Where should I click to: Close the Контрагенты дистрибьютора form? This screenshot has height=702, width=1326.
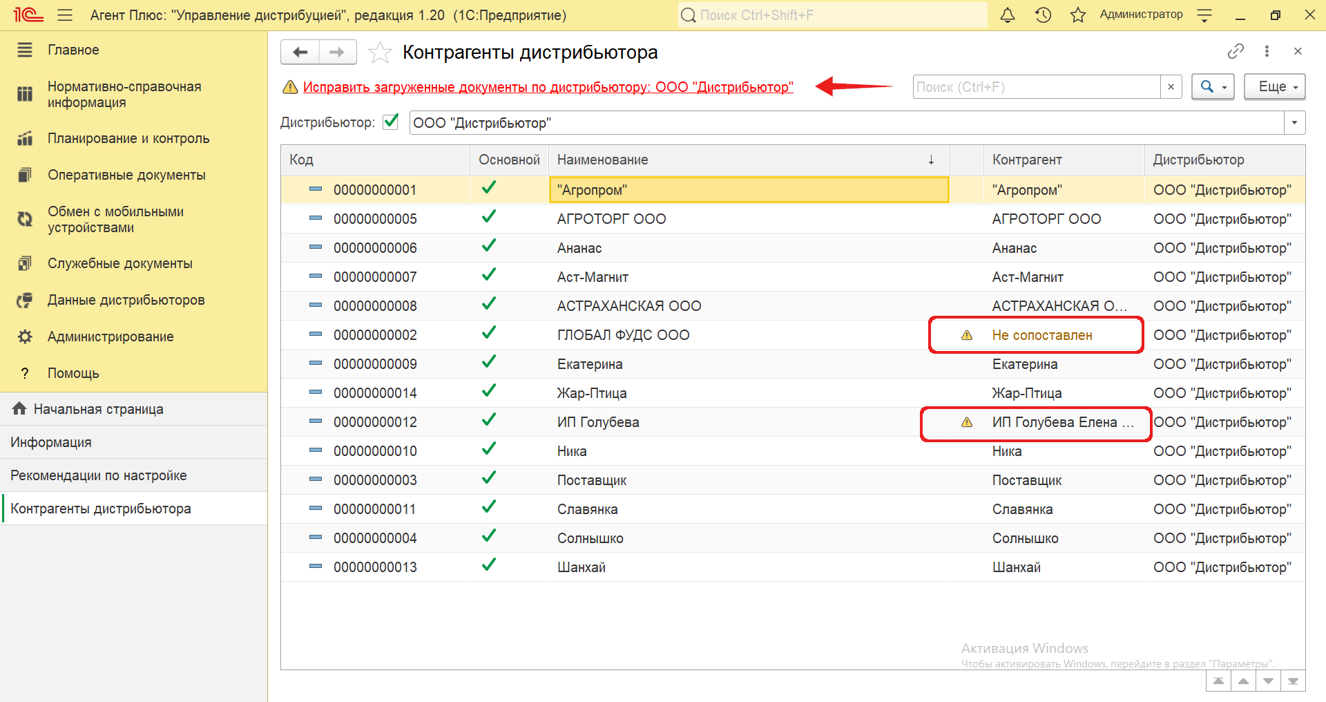coord(1298,51)
